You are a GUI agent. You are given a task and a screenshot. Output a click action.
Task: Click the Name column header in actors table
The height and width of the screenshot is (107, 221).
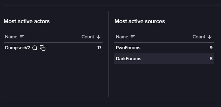coord(11,37)
